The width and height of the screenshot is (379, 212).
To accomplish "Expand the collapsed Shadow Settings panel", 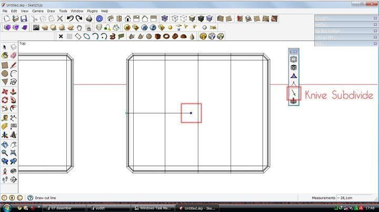I will [346, 31].
